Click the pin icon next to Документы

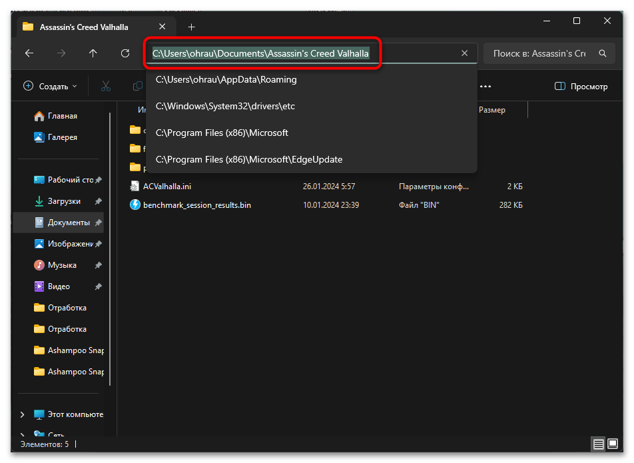coord(99,223)
